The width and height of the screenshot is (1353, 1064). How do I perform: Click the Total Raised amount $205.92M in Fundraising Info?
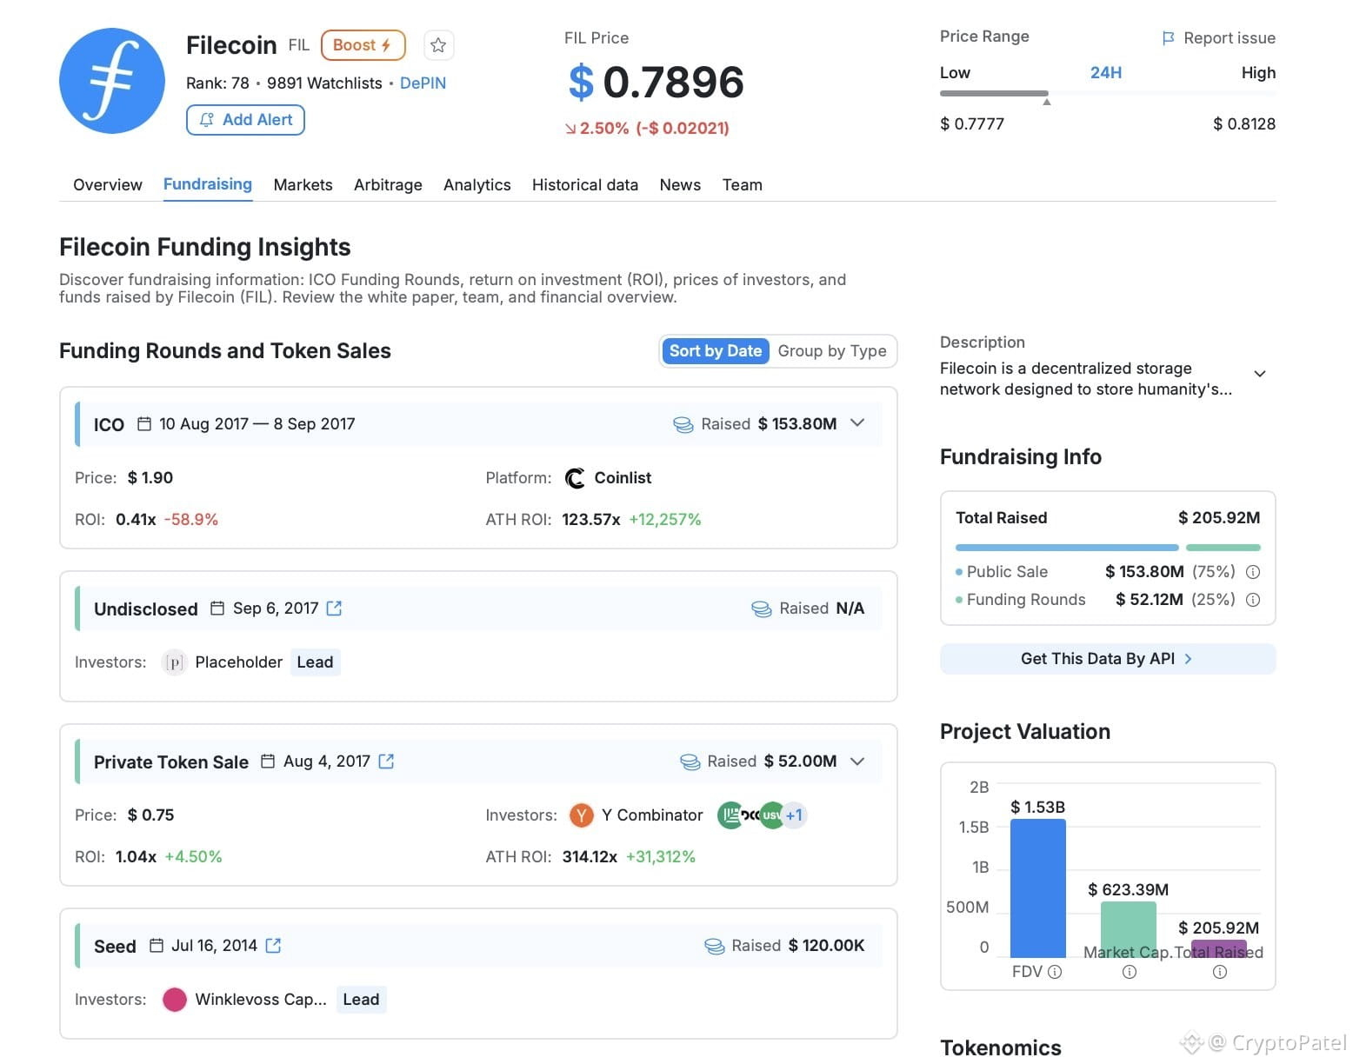(1219, 518)
